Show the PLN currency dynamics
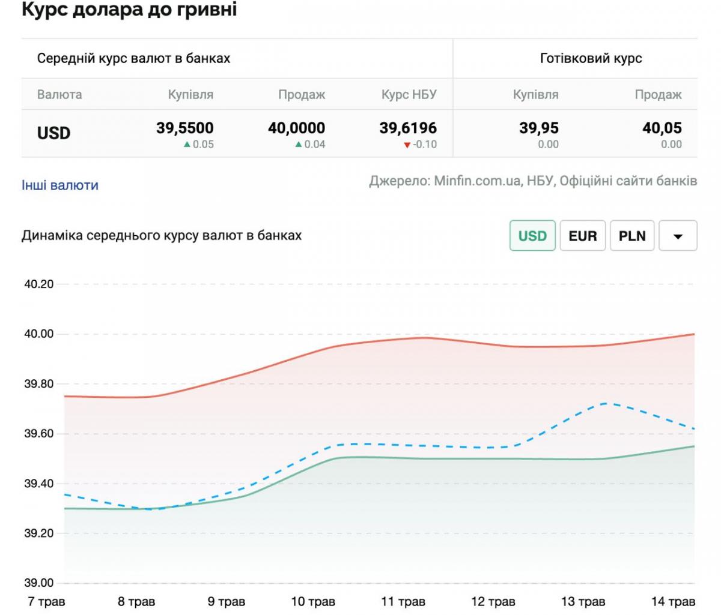The image size is (721, 615). [633, 236]
